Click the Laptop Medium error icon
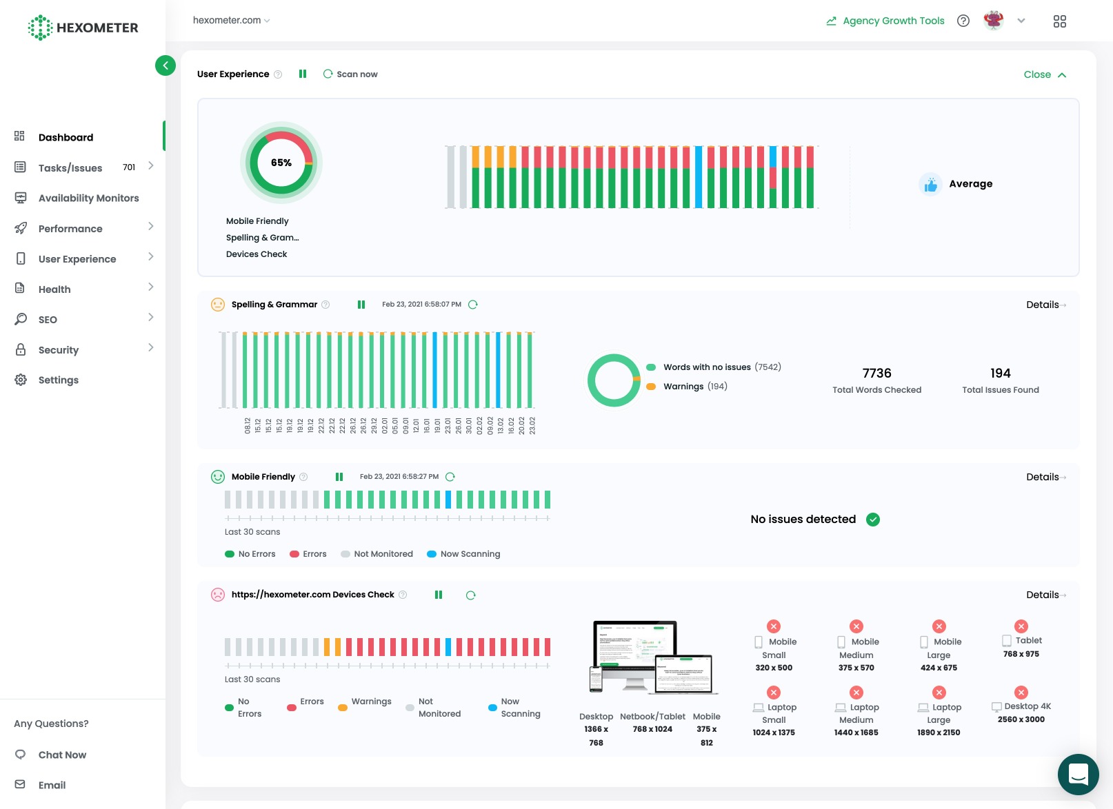1113x809 pixels. (x=856, y=693)
